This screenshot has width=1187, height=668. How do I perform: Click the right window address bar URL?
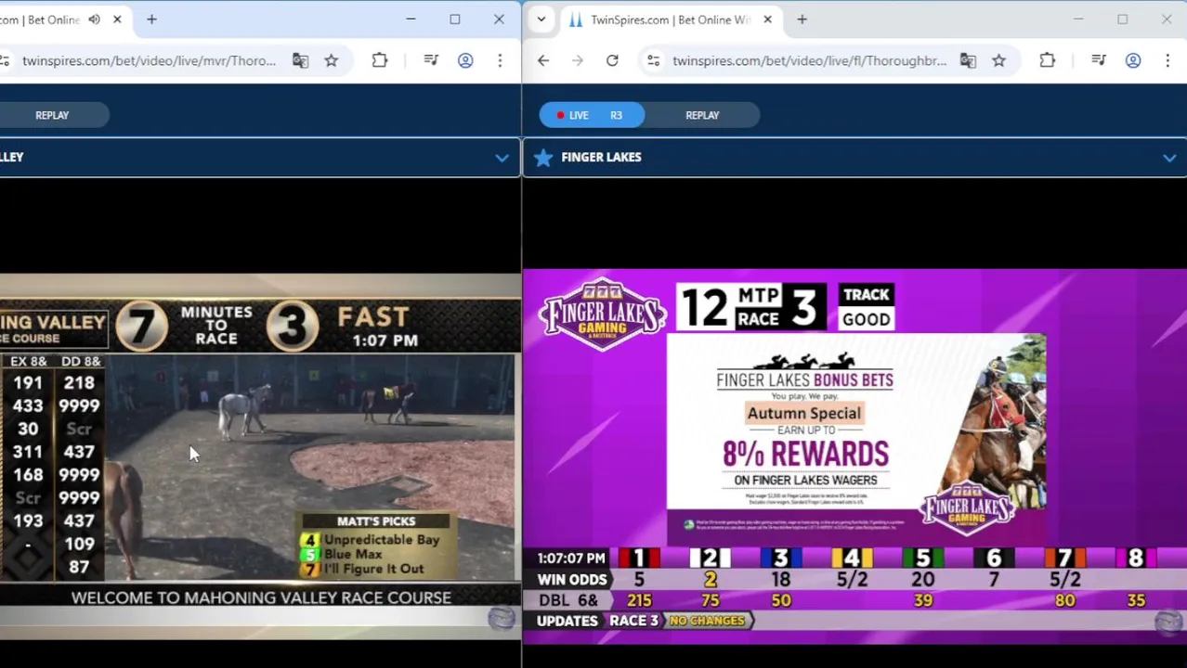point(809,60)
